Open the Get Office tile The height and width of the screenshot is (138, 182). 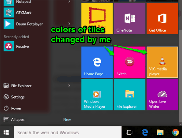point(162,18)
